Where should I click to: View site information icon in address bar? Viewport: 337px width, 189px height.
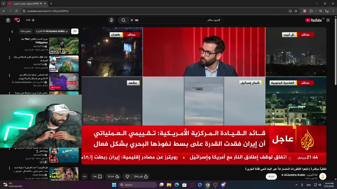coord(24,11)
